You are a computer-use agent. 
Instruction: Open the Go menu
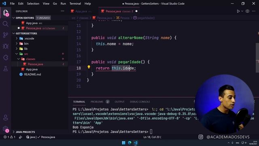55,4
